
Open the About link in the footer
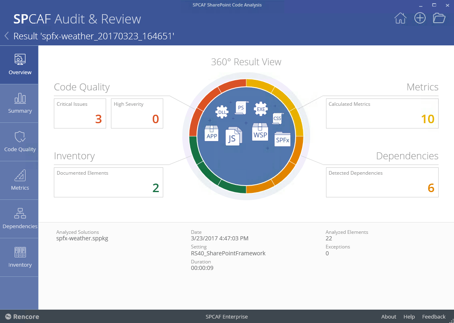click(x=388, y=317)
